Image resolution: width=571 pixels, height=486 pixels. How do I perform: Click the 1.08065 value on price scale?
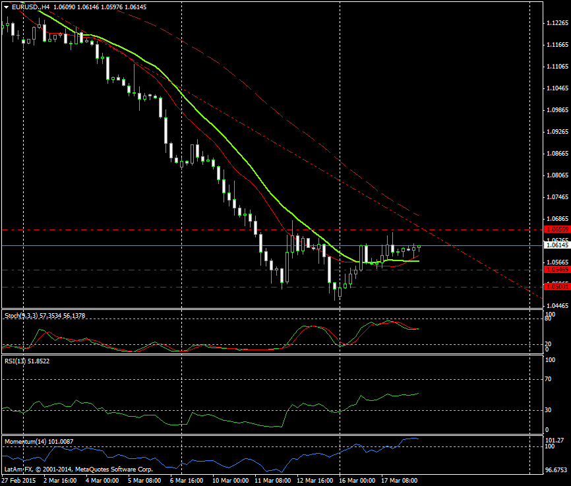(557, 175)
